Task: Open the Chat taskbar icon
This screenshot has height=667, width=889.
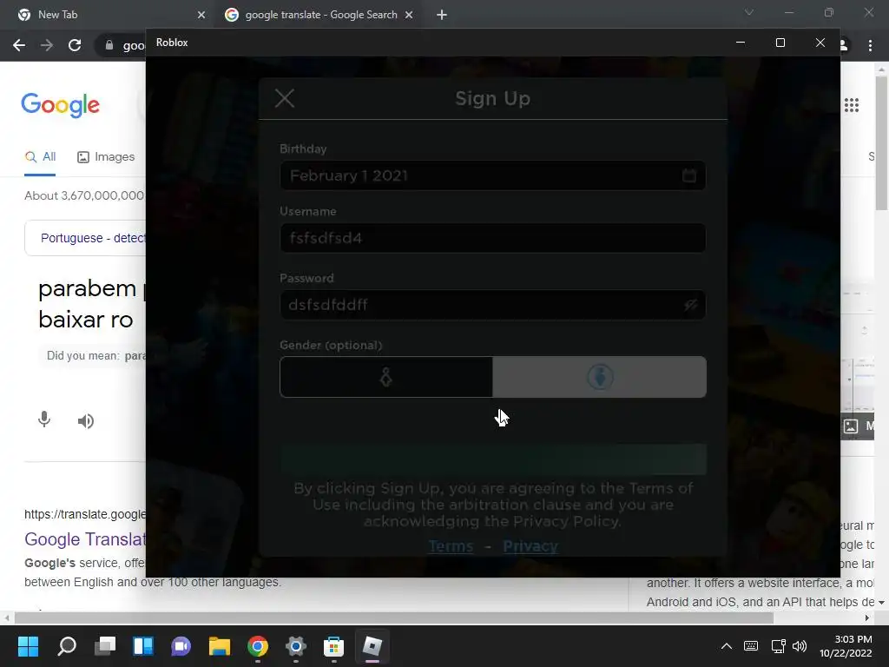Action: pyautogui.click(x=181, y=646)
